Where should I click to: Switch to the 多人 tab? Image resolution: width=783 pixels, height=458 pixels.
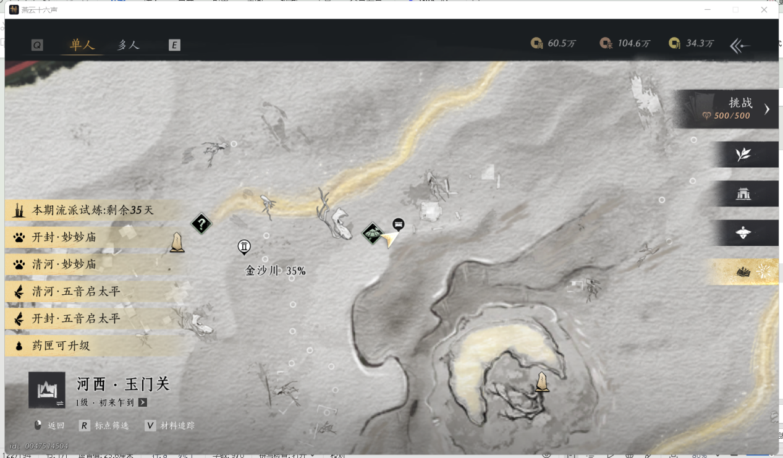[129, 45]
